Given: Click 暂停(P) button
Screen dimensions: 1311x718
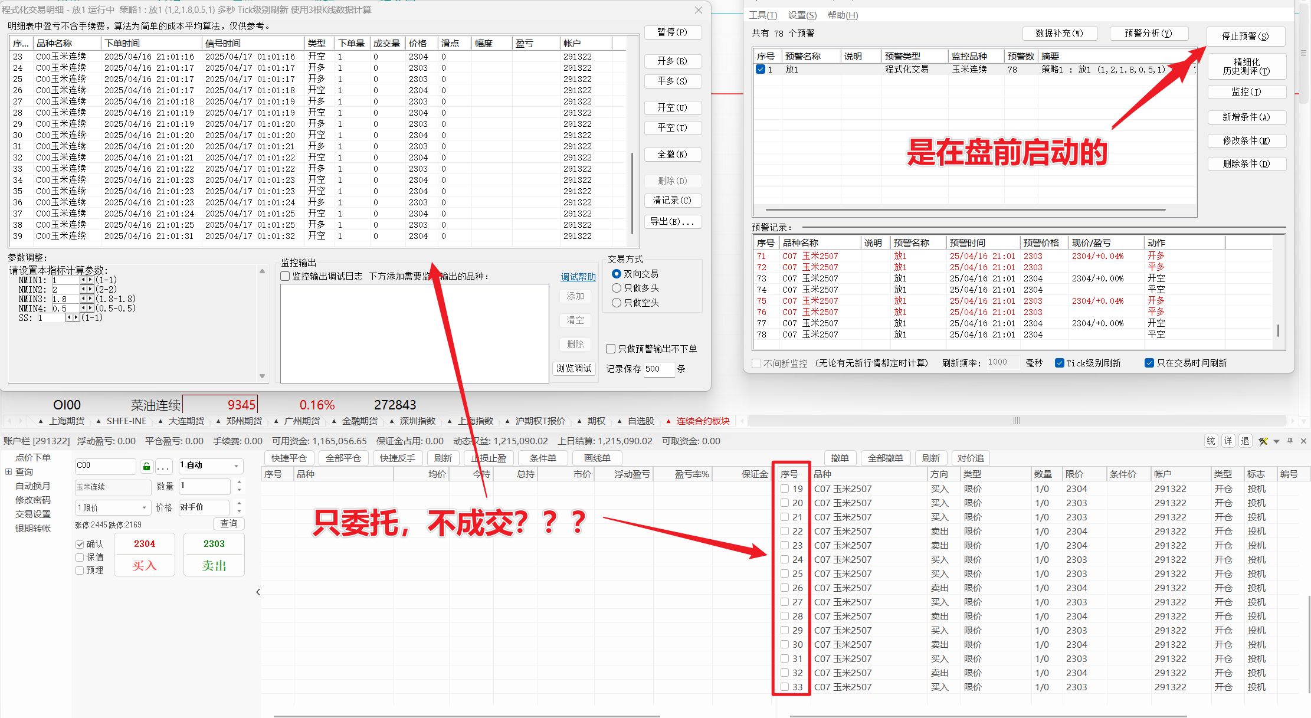Looking at the screenshot, I should (673, 32).
